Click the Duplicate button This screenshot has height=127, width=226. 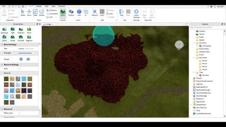(x=13, y=17)
